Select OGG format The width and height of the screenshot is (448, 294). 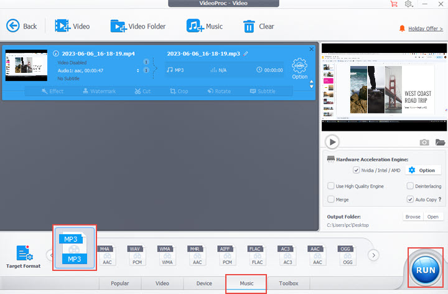347,255
